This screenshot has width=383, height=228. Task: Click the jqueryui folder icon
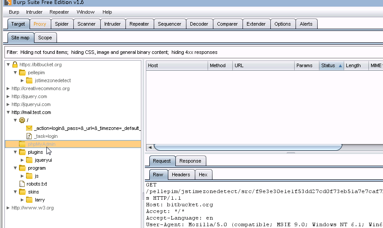pyautogui.click(x=29, y=160)
